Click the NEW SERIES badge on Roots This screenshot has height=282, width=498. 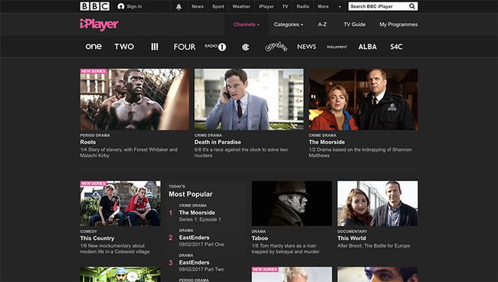93,71
